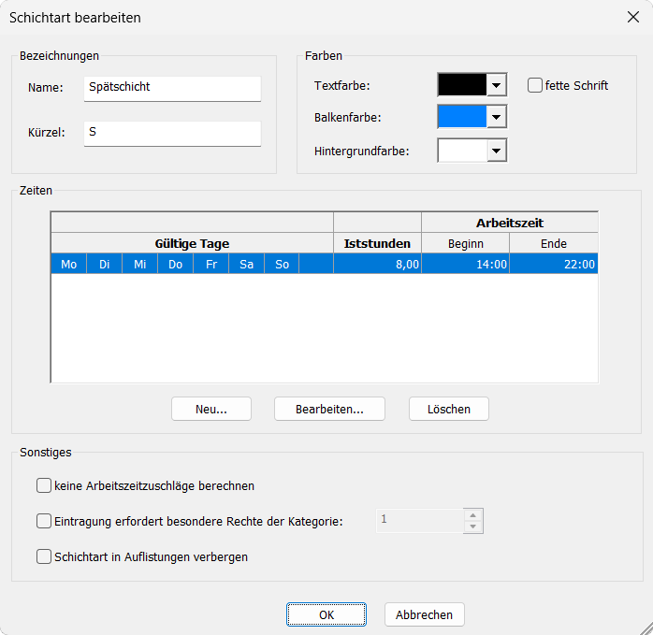Check Eintragung erfordert besondere Rechte der Kategorie
The width and height of the screenshot is (653, 635).
(x=44, y=521)
